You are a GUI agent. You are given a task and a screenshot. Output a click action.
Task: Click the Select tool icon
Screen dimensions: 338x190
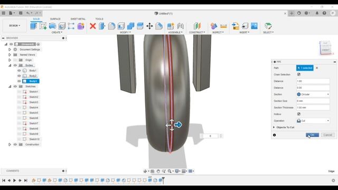(268, 26)
